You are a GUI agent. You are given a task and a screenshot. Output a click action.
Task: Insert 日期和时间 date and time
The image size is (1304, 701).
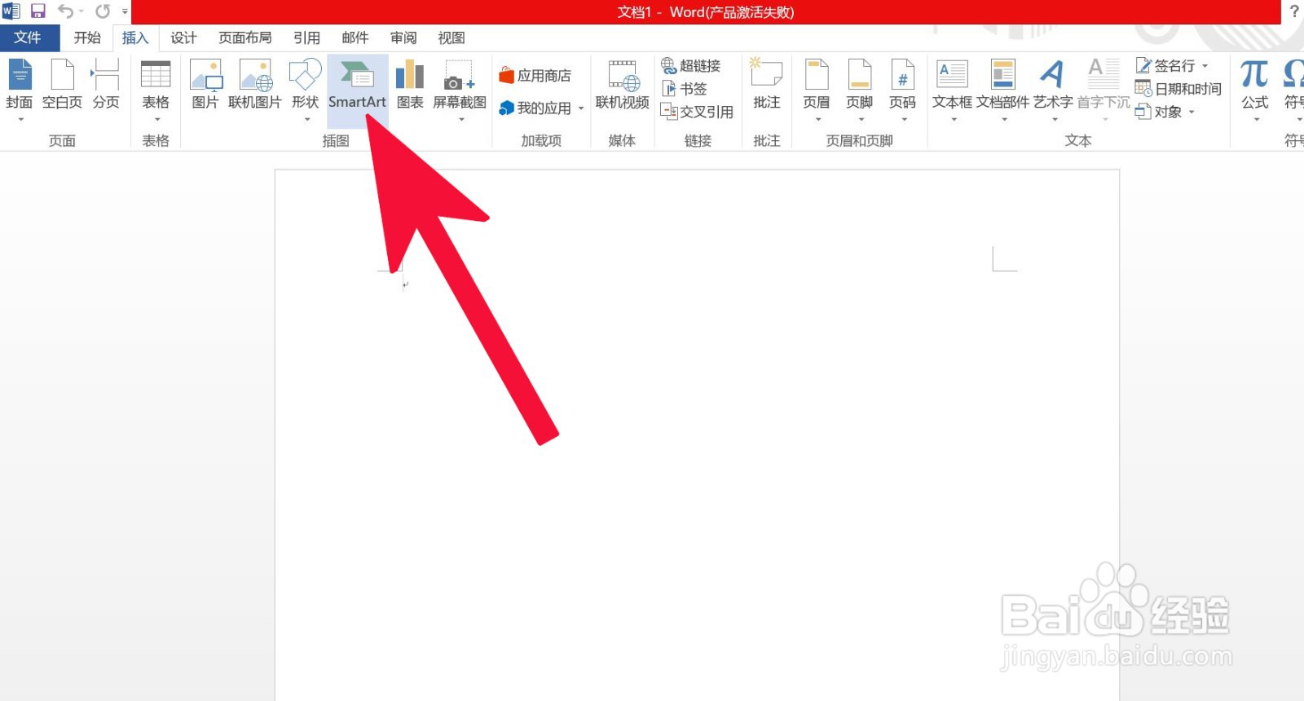[x=1178, y=88]
